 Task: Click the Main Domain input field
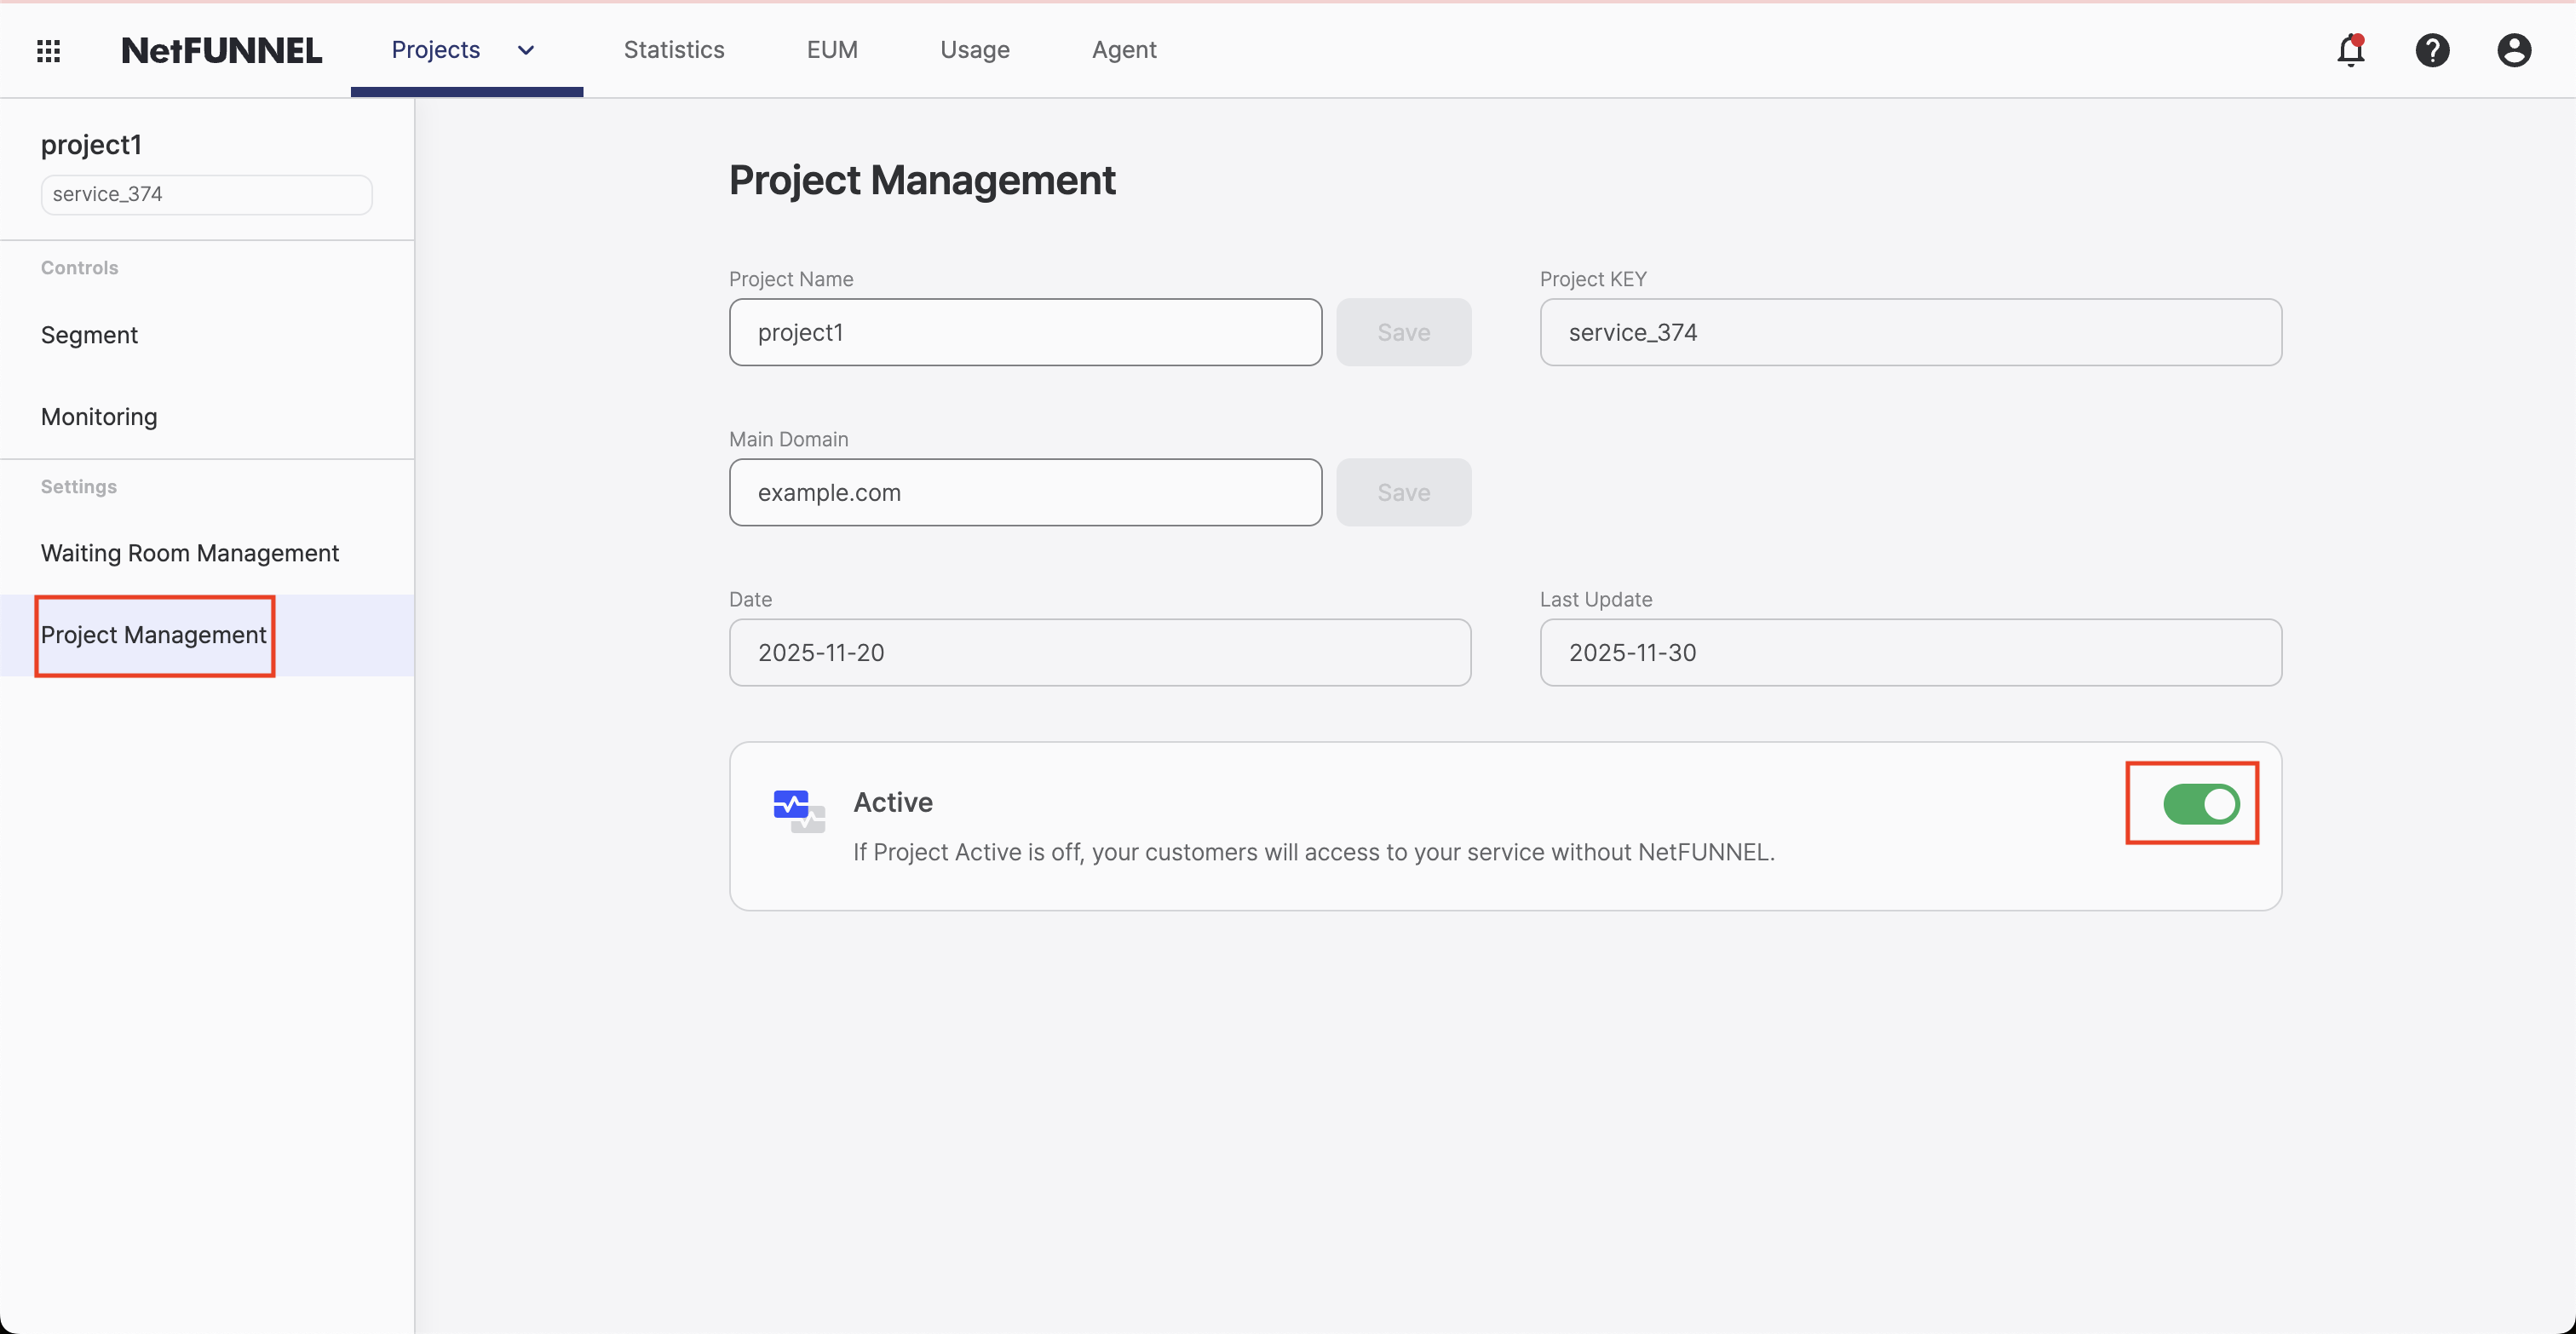[1025, 492]
